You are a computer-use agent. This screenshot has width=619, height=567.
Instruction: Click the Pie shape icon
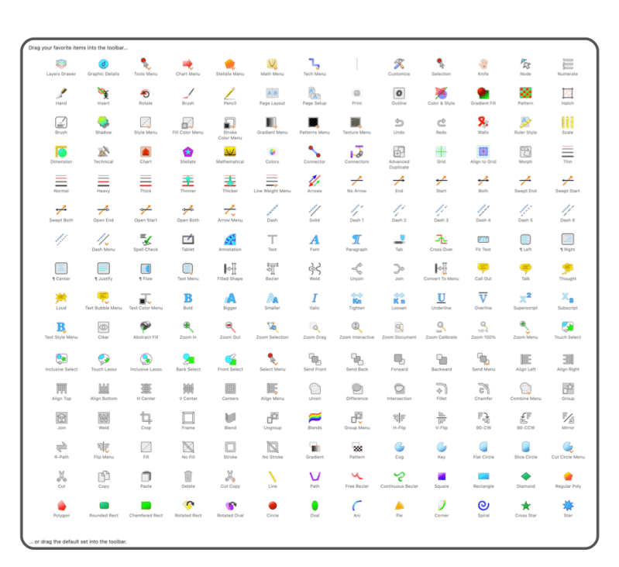click(x=399, y=506)
